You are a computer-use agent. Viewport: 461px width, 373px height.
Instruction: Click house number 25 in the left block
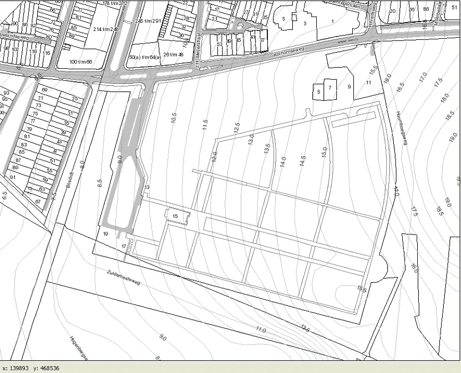(75, 99)
